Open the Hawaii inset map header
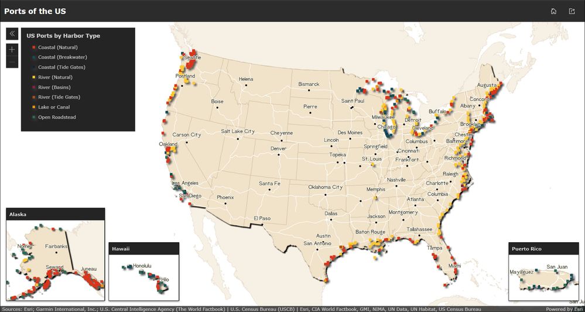This screenshot has height=312, width=585. 143,249
